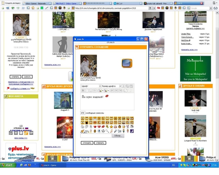Insert the red lips emoticon
The height and width of the screenshot is (175, 219).
click(103, 127)
